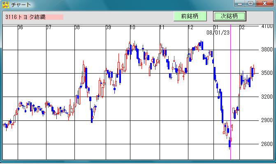Click the 2900 price axis label

click(267, 120)
